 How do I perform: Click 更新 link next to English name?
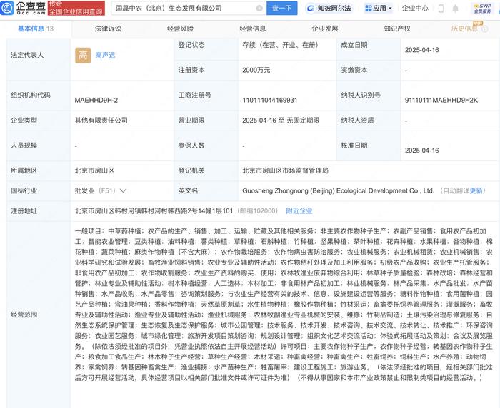pos(476,190)
